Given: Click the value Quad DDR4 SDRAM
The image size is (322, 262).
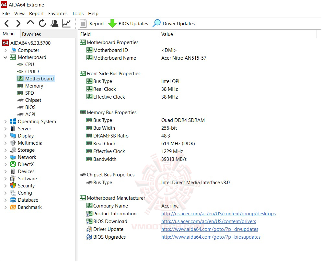Looking at the screenshot, I should point(183,120).
